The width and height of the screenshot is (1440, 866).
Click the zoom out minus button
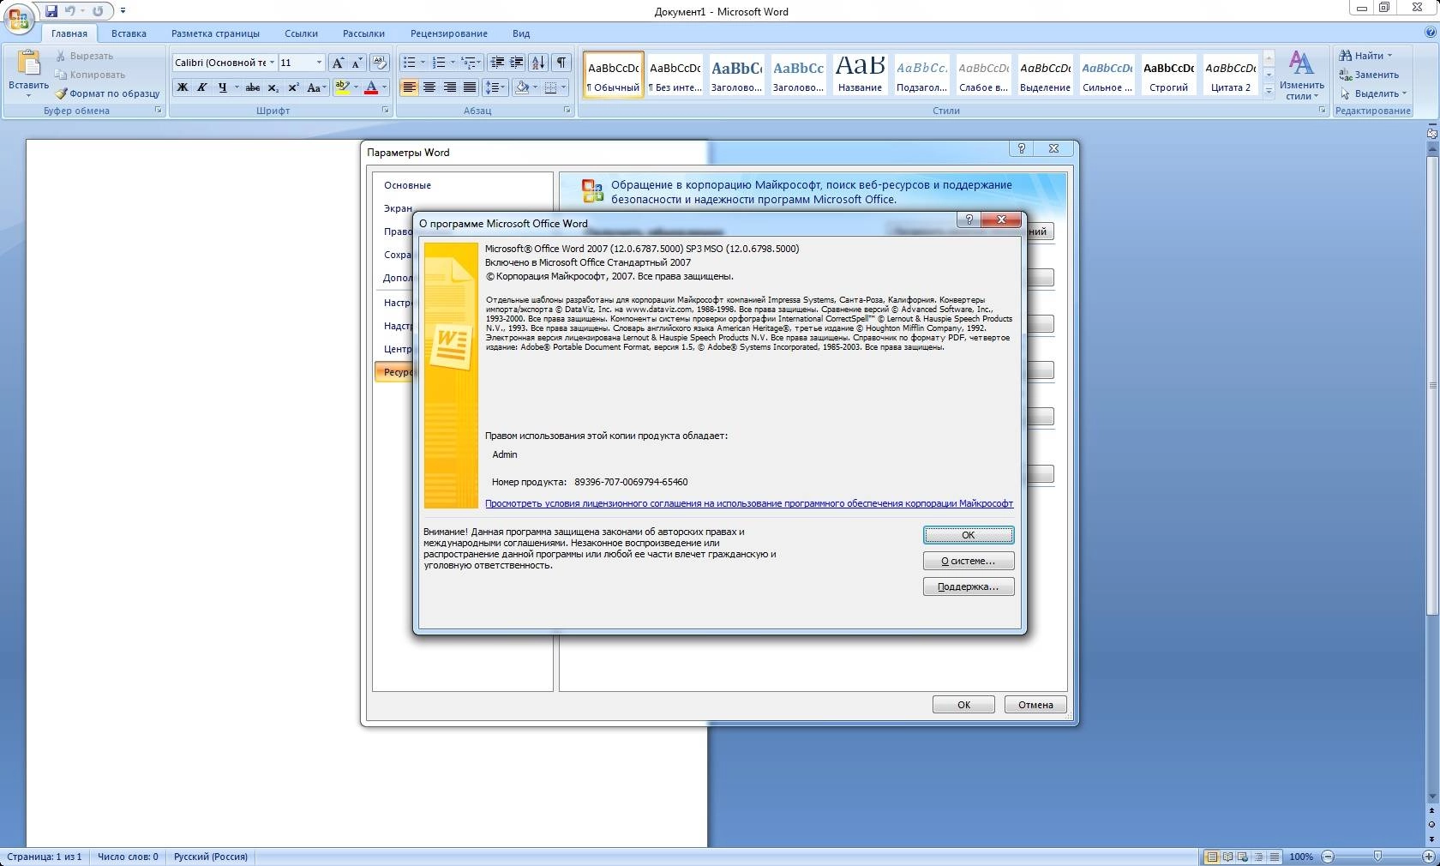pos(1328,857)
